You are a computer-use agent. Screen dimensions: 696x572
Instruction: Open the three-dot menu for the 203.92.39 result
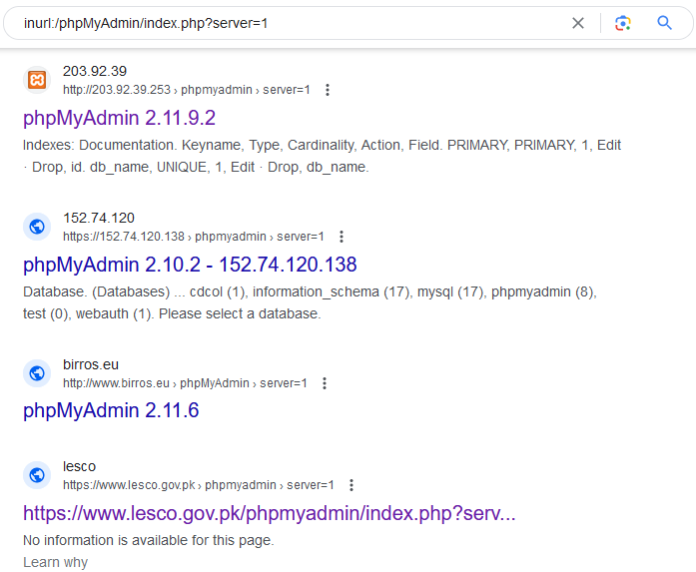pos(327,90)
